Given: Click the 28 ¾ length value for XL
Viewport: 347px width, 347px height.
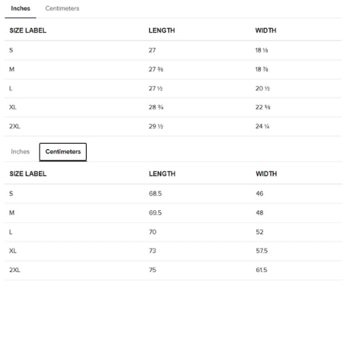Looking at the screenshot, I should (x=156, y=108).
